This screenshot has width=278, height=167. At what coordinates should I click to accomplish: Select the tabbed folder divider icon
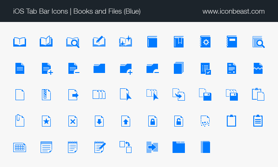(179, 147)
